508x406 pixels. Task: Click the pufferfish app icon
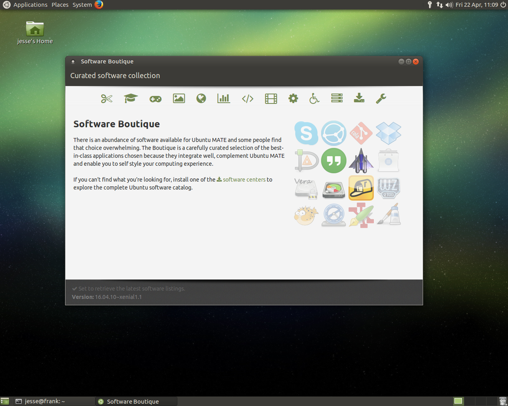(x=306, y=215)
